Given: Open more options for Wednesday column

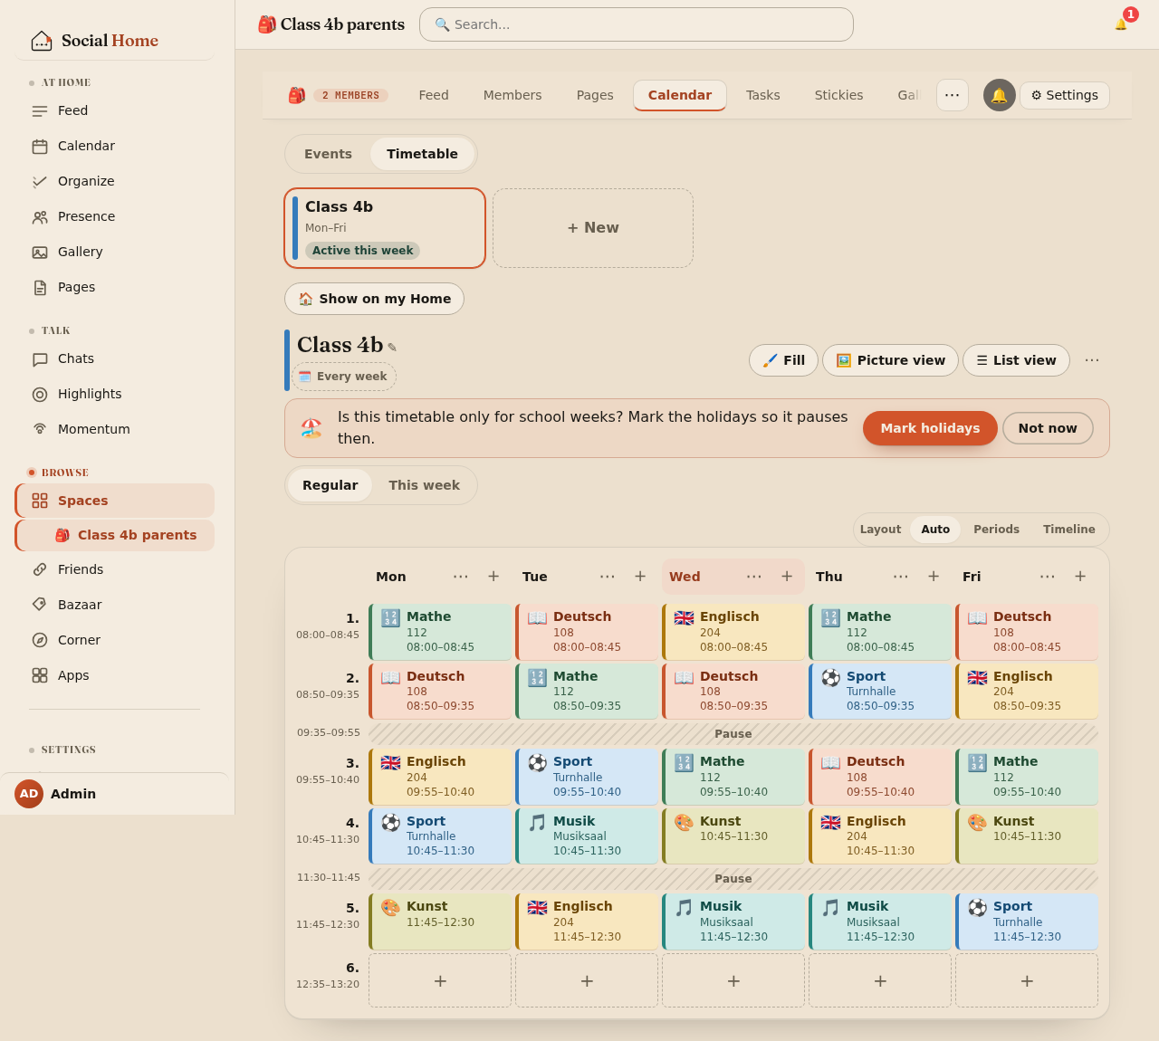Looking at the screenshot, I should (754, 577).
